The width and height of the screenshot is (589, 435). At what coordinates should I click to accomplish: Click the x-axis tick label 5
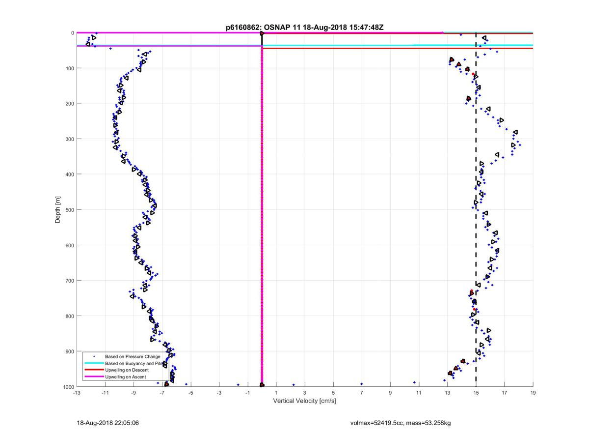pyautogui.click(x=333, y=393)
